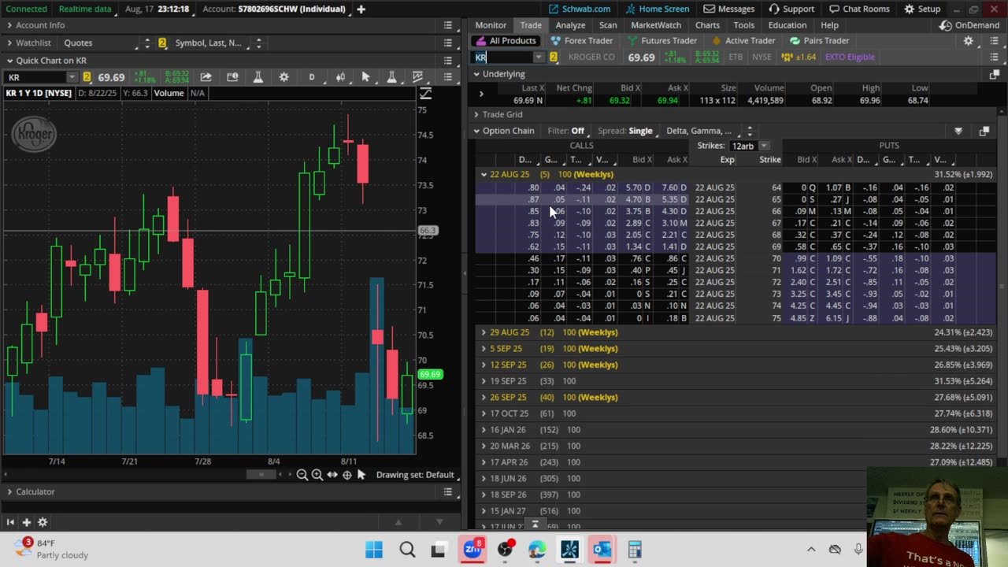This screenshot has width=1008, height=567.
Task: Switch to the Charts tab
Action: 707,25
